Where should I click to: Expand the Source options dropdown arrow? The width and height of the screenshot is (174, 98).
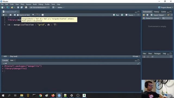(x=135, y=15)
